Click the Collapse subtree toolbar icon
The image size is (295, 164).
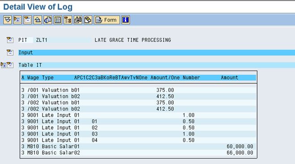[x=28, y=20]
